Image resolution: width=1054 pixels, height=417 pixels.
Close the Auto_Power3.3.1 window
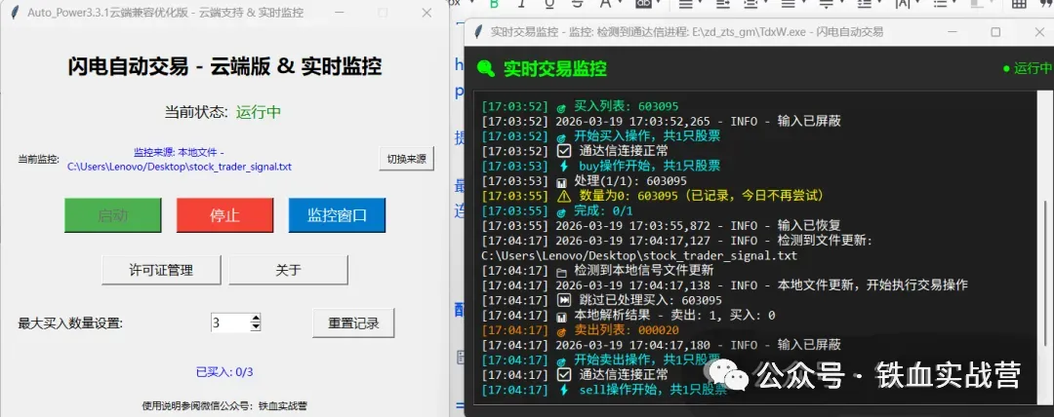(426, 13)
